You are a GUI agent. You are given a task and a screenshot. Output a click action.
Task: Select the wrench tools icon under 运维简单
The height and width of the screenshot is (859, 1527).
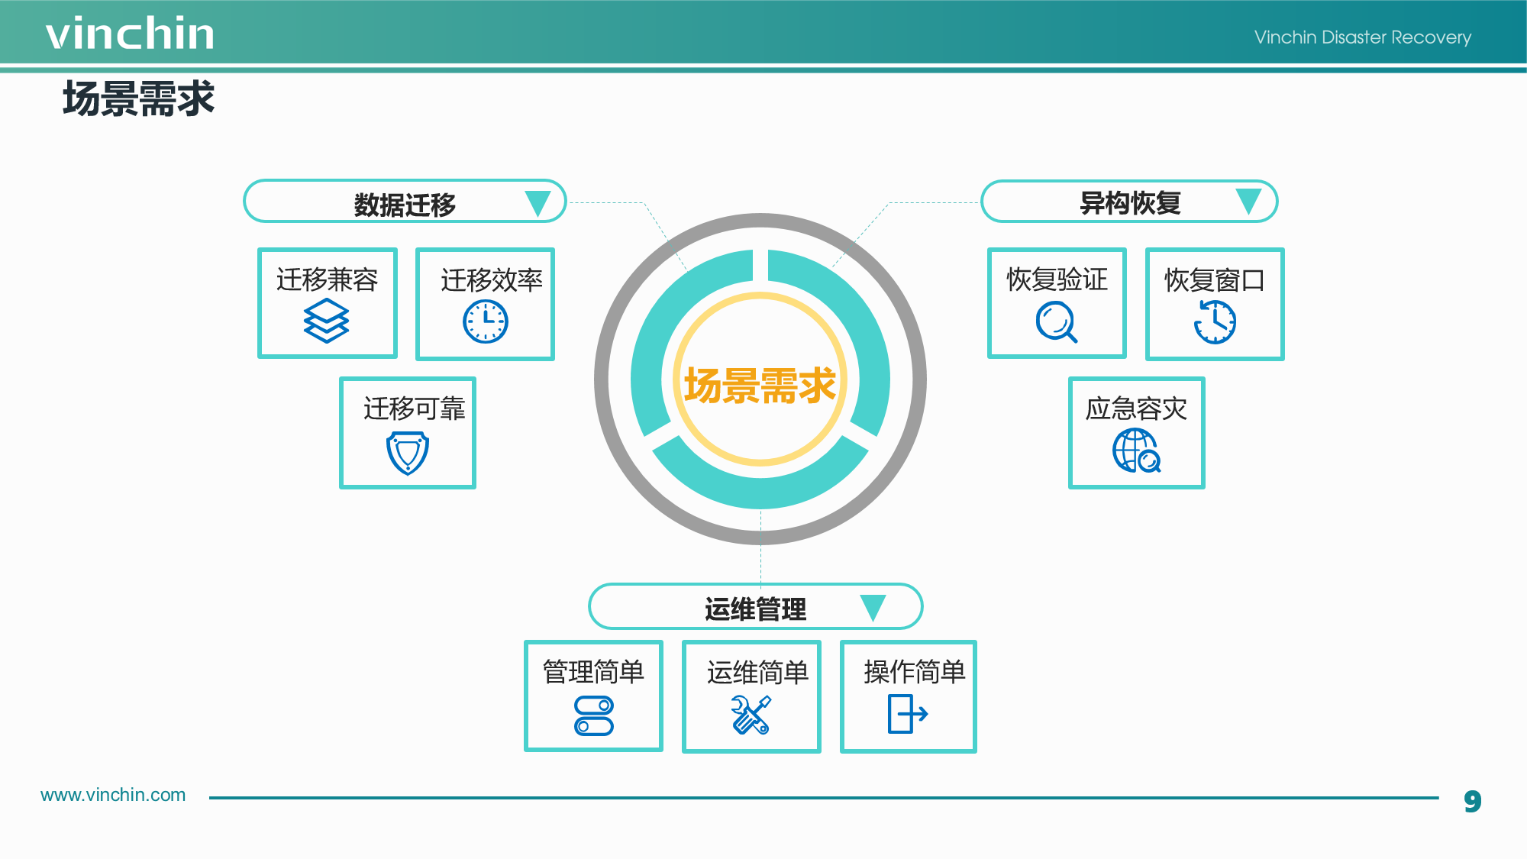(751, 715)
